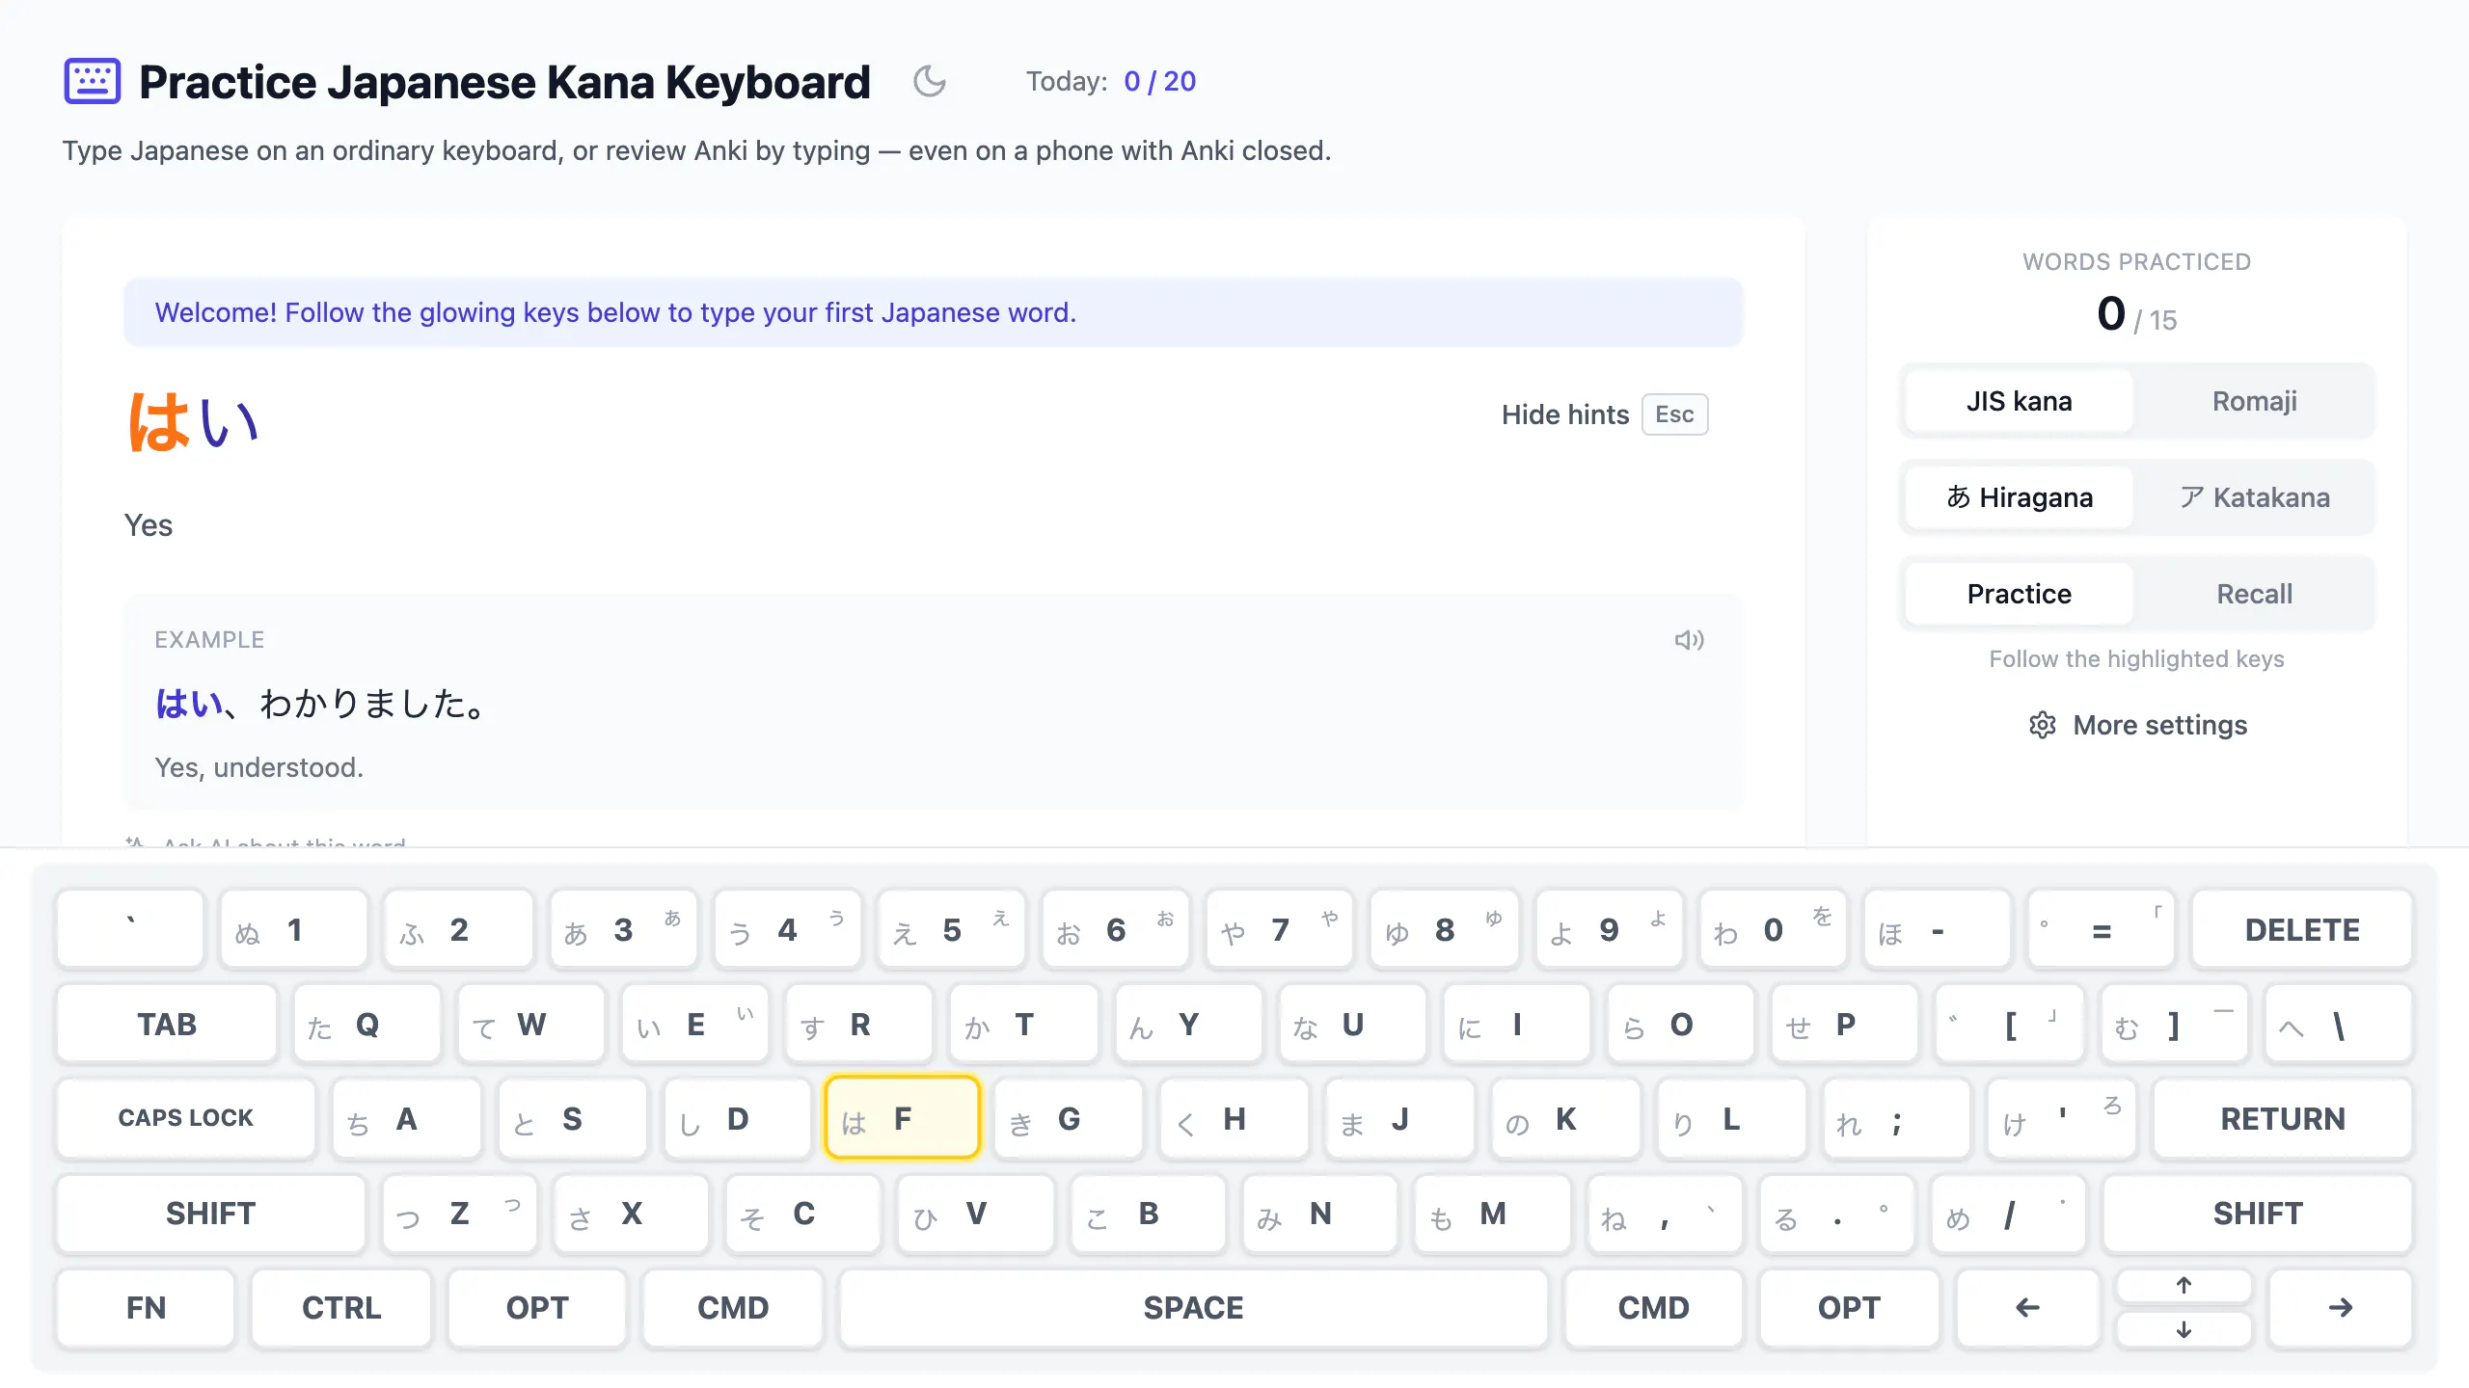2469x1388 pixels.
Task: Click the Esc key badge
Action: point(1674,414)
